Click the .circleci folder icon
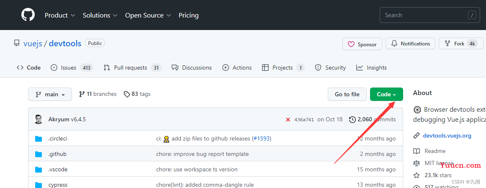Viewport: 486px width, 188px height. coord(39,139)
